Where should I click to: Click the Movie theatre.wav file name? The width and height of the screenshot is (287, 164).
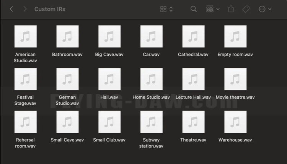click(235, 97)
